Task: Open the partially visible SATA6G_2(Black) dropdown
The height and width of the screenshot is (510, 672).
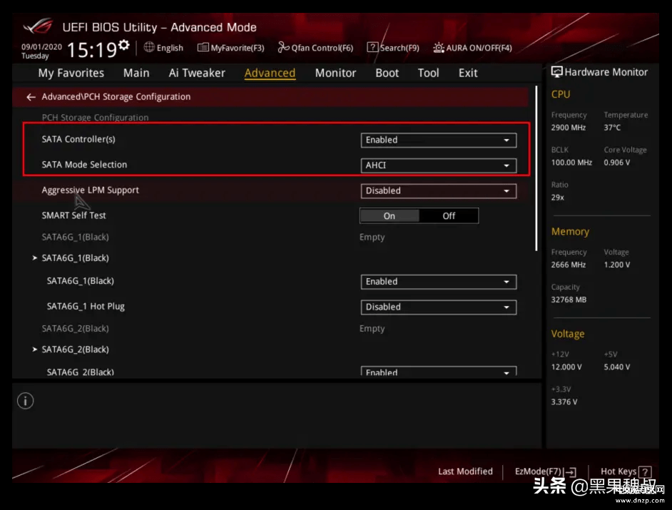Action: pos(439,372)
